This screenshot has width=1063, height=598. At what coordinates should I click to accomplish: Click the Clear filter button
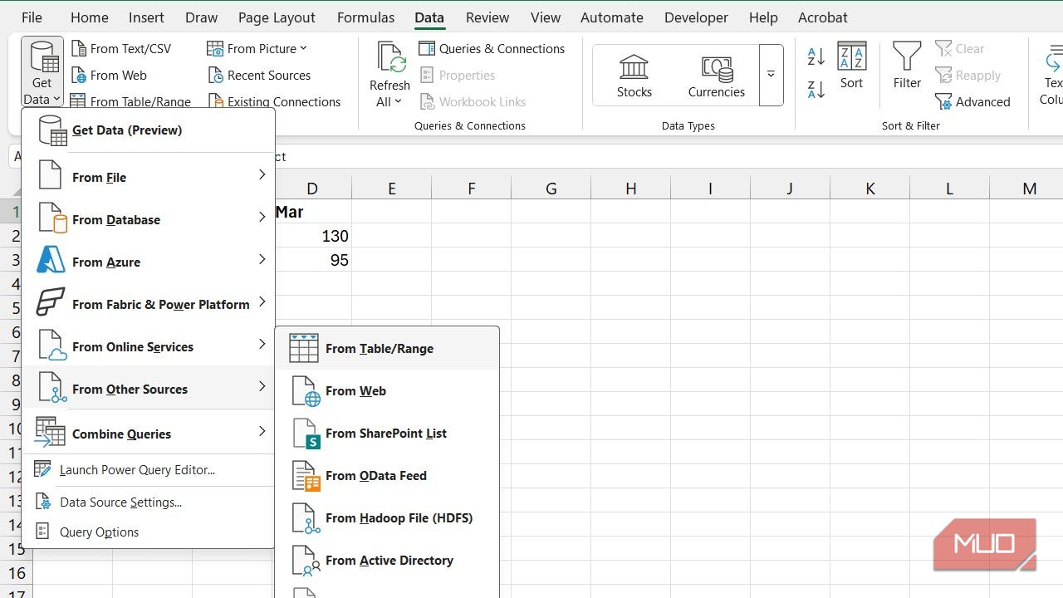(x=959, y=49)
